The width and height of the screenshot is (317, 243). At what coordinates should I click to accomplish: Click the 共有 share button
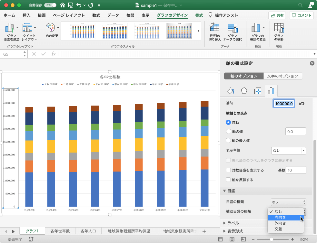(x=277, y=15)
